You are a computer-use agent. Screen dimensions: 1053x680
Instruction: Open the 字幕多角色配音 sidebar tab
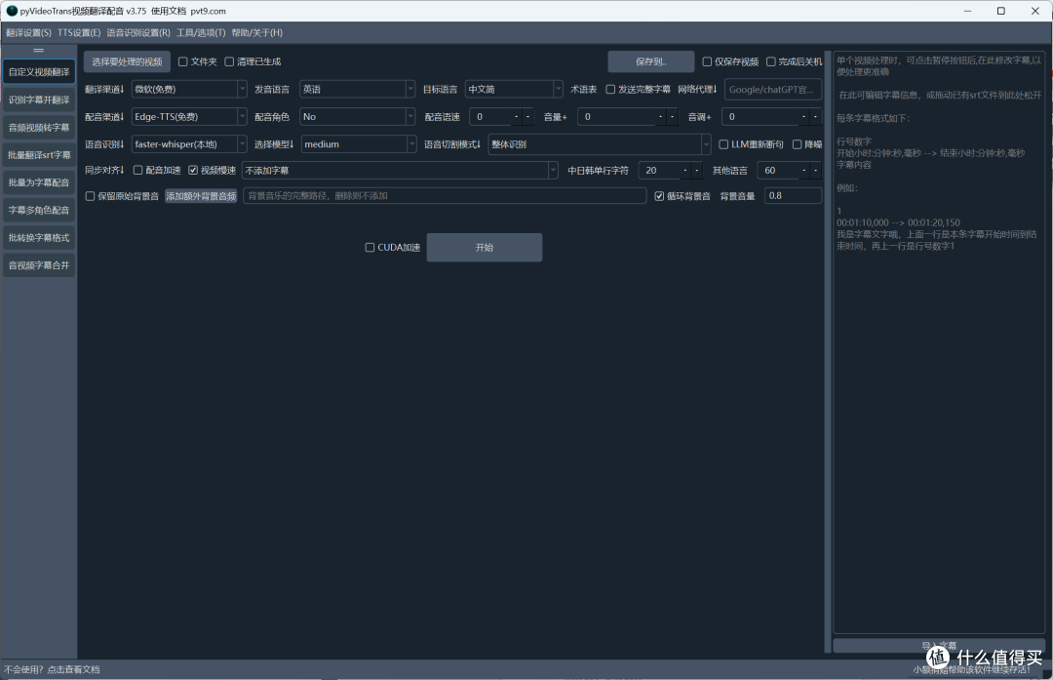(39, 210)
